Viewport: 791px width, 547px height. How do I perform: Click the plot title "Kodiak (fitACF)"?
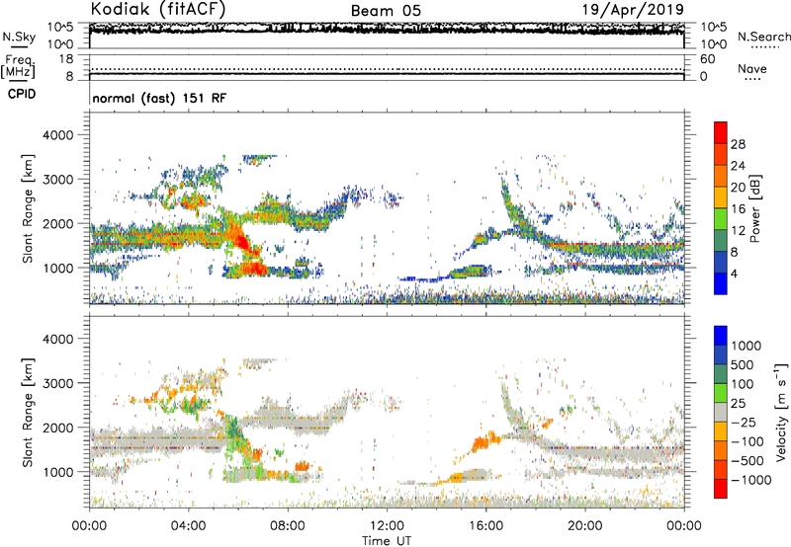point(158,10)
